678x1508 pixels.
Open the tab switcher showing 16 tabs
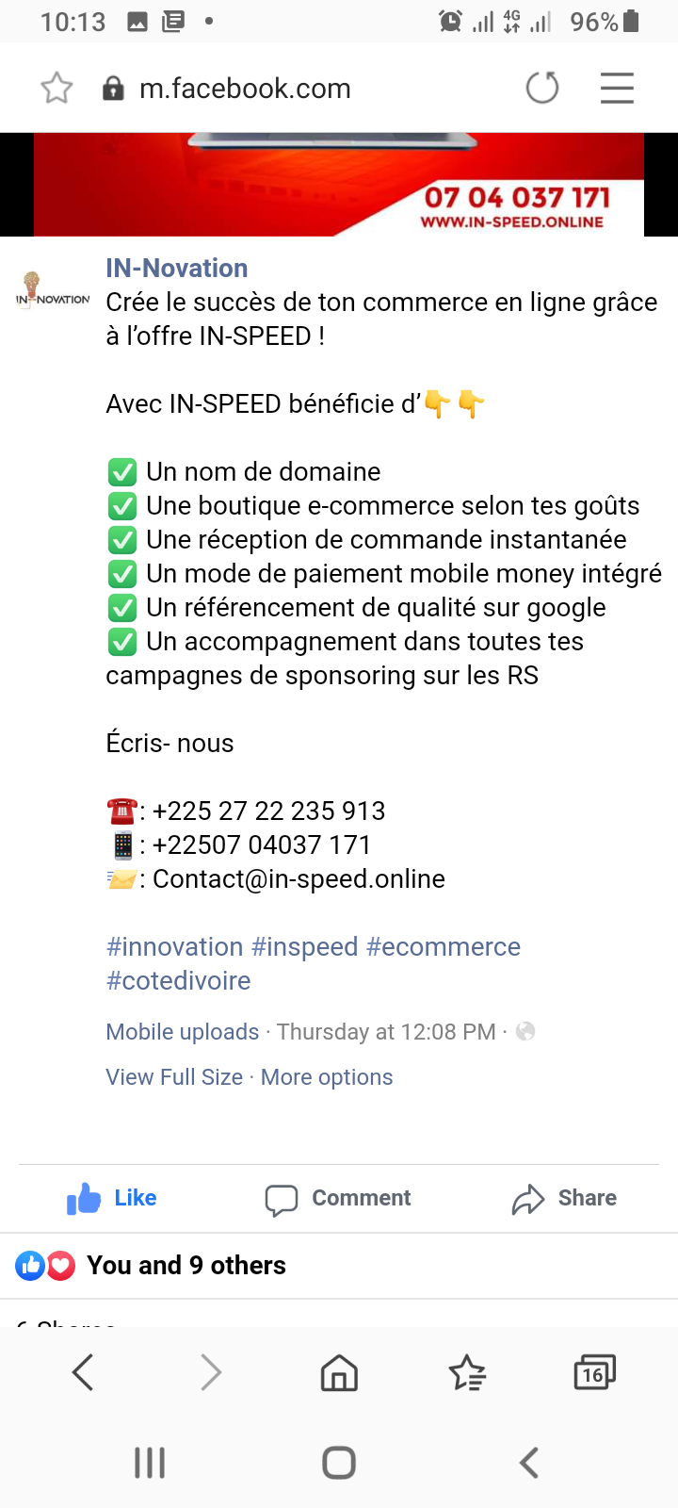594,1373
